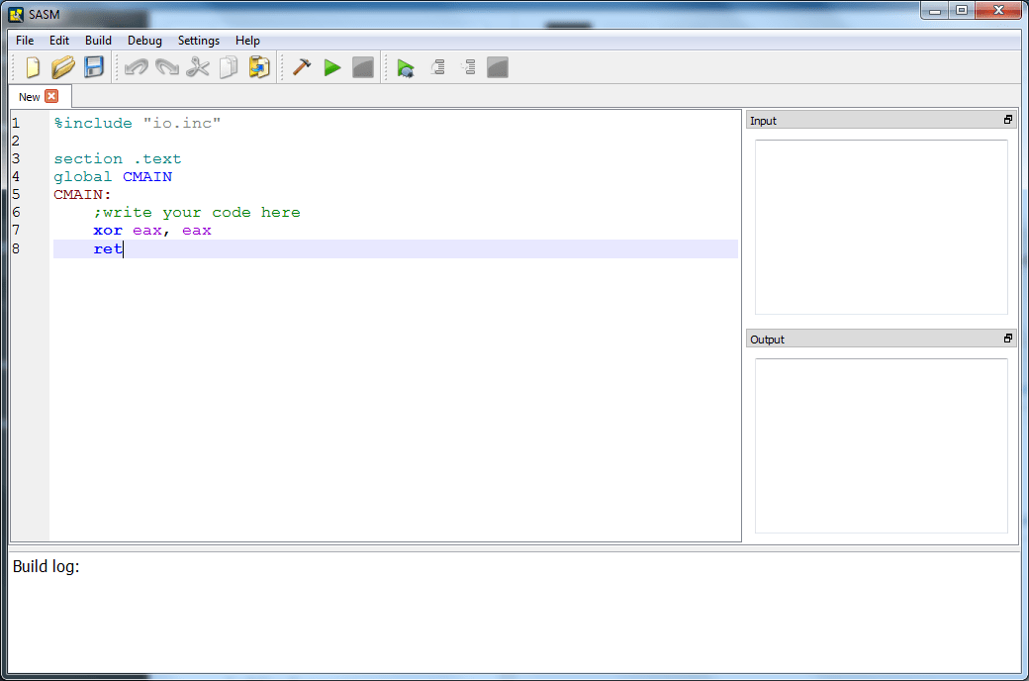
Task: Click the Output panel title bar
Action: [x=882, y=339]
